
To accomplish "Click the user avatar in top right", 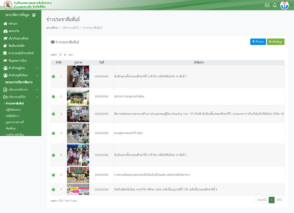I will coord(284,5).
